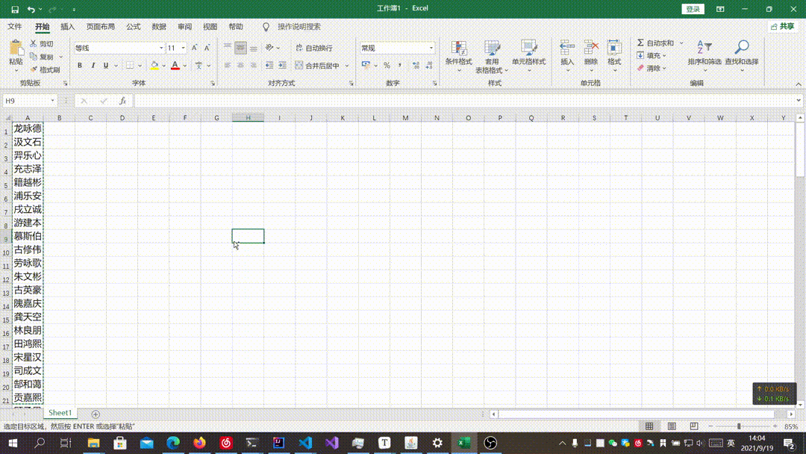Toggle Italic formatting
Viewport: 806px width, 454px height.
click(93, 65)
